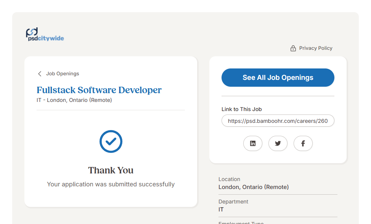This screenshot has width=371, height=224.
Task: Click the application submitted successfully message
Action: 111,184
